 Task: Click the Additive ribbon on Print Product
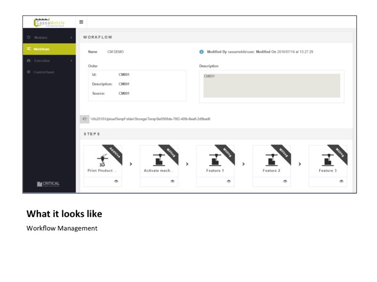pyautogui.click(x=115, y=152)
